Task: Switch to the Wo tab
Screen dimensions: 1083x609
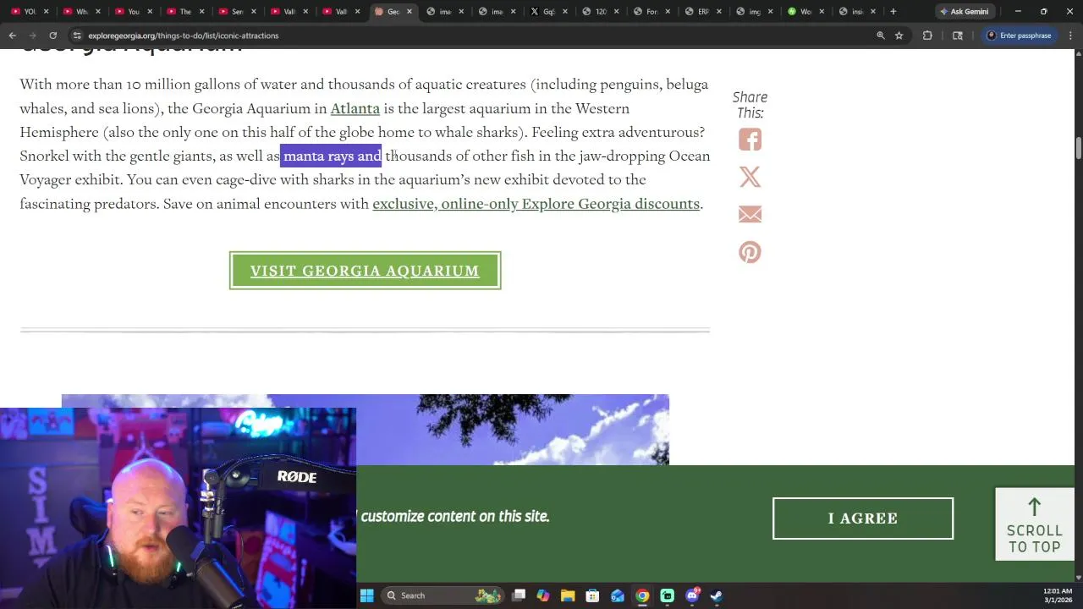Action: [x=805, y=12]
